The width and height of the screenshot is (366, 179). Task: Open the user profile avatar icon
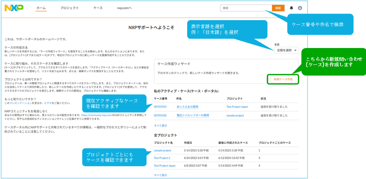point(300,8)
